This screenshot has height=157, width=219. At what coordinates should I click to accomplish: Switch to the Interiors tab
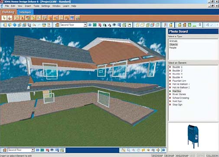pyautogui.click(x=25, y=12)
